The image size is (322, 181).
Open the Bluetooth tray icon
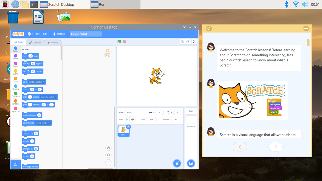coord(286,4)
